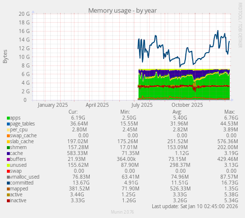Screen dimensions: 245x218
Task: Select the 'slab_cache' legend label
Action: click(x=22, y=141)
